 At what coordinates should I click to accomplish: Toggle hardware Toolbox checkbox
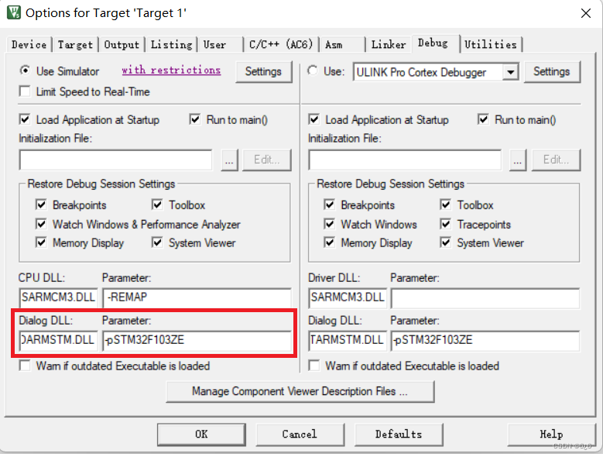click(x=446, y=204)
